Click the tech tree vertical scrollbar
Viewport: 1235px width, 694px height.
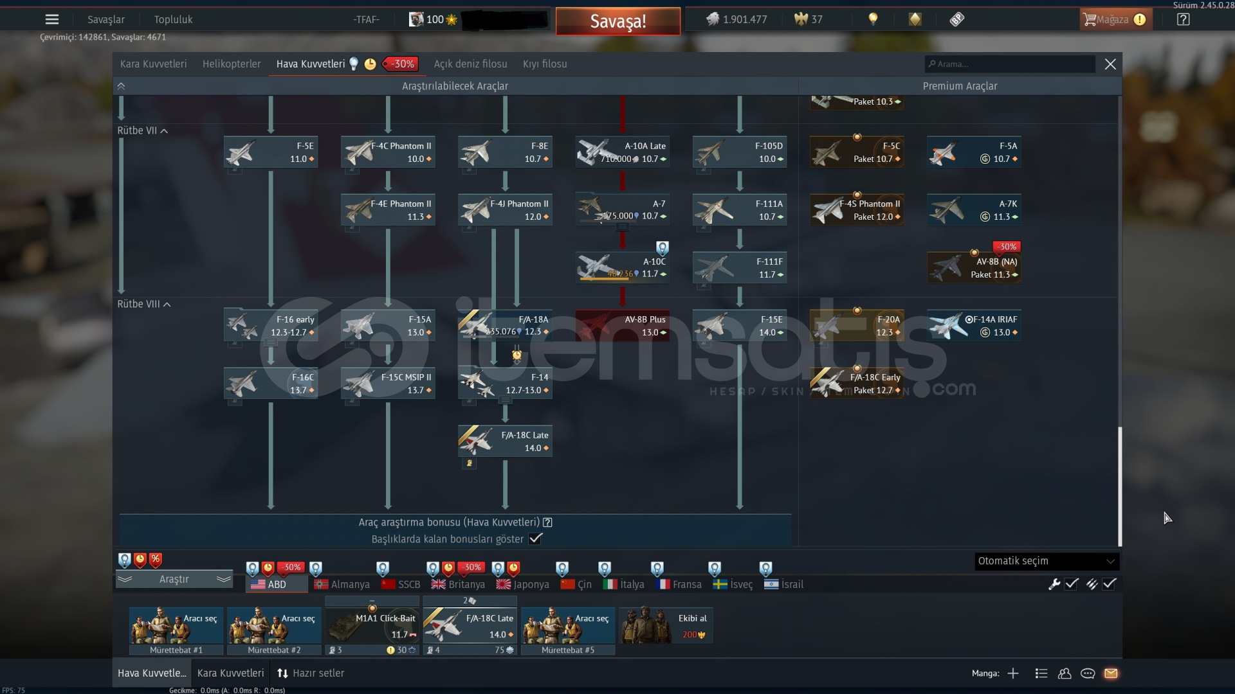coord(1120,486)
